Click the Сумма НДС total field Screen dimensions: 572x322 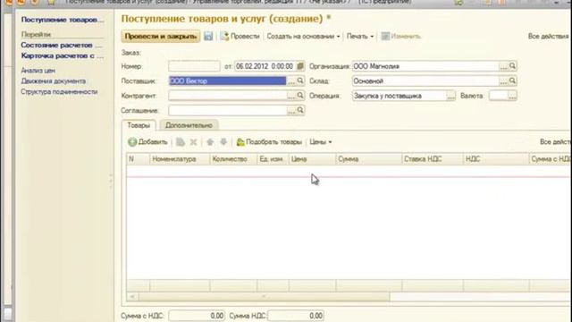coord(296,316)
